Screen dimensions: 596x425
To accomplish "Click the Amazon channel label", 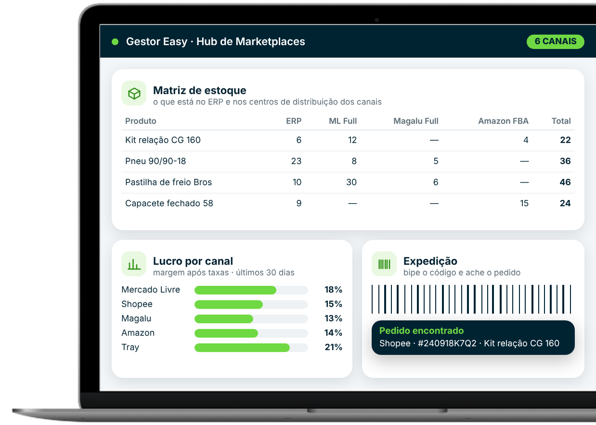I will point(138,333).
